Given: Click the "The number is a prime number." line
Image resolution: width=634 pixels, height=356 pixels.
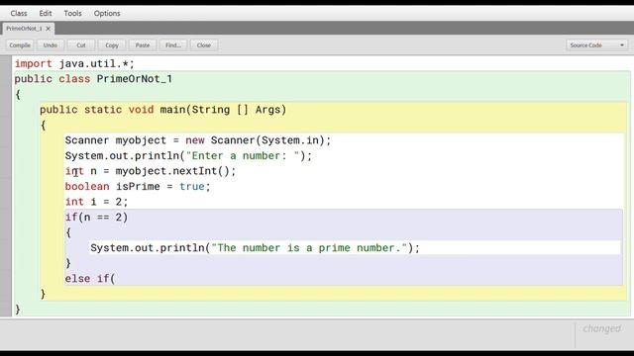Looking at the screenshot, I should click(x=256, y=248).
